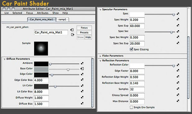
Task: Click the material name field Car_Paint_mia_Mat1
Action: [51, 32]
